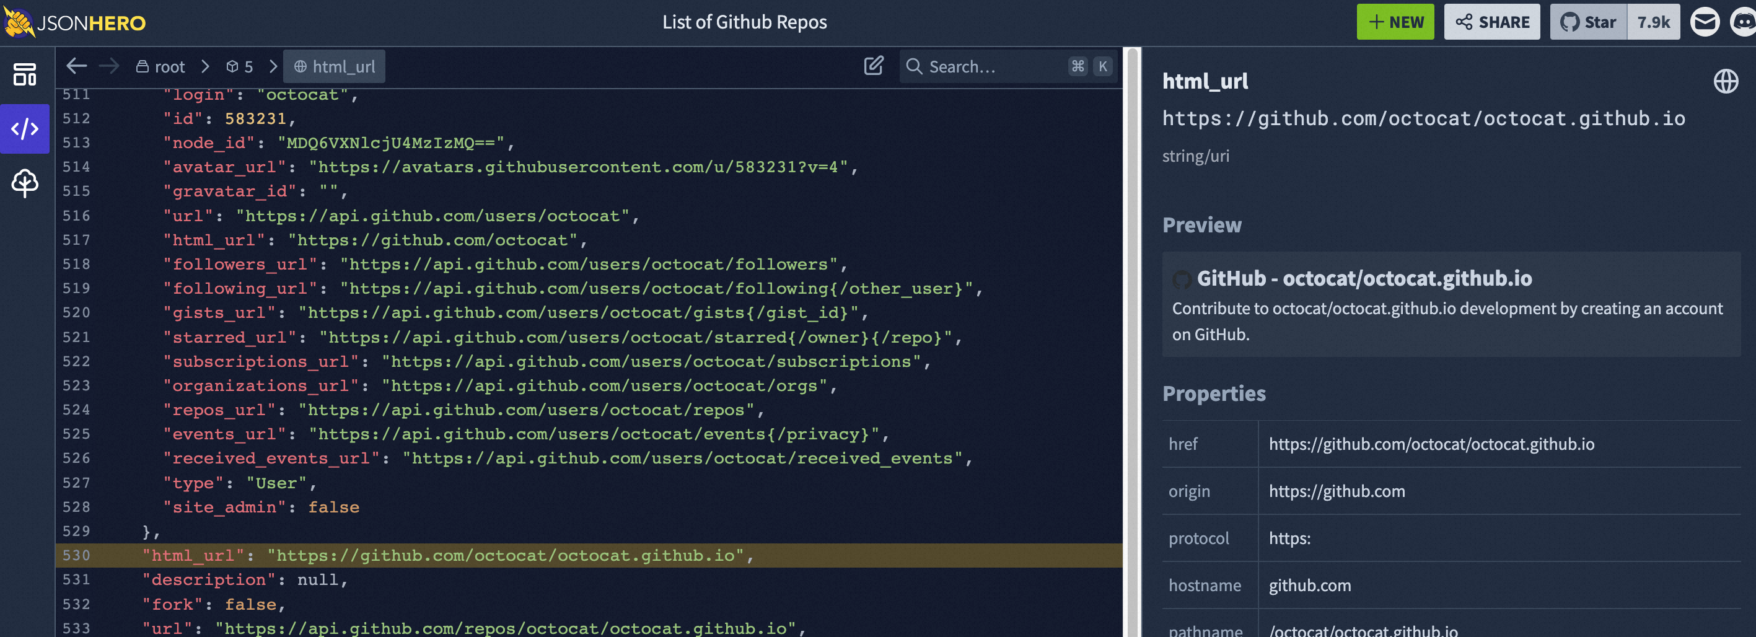Click the editor vertical scrollbar
The width and height of the screenshot is (1756, 637).
point(1132,341)
